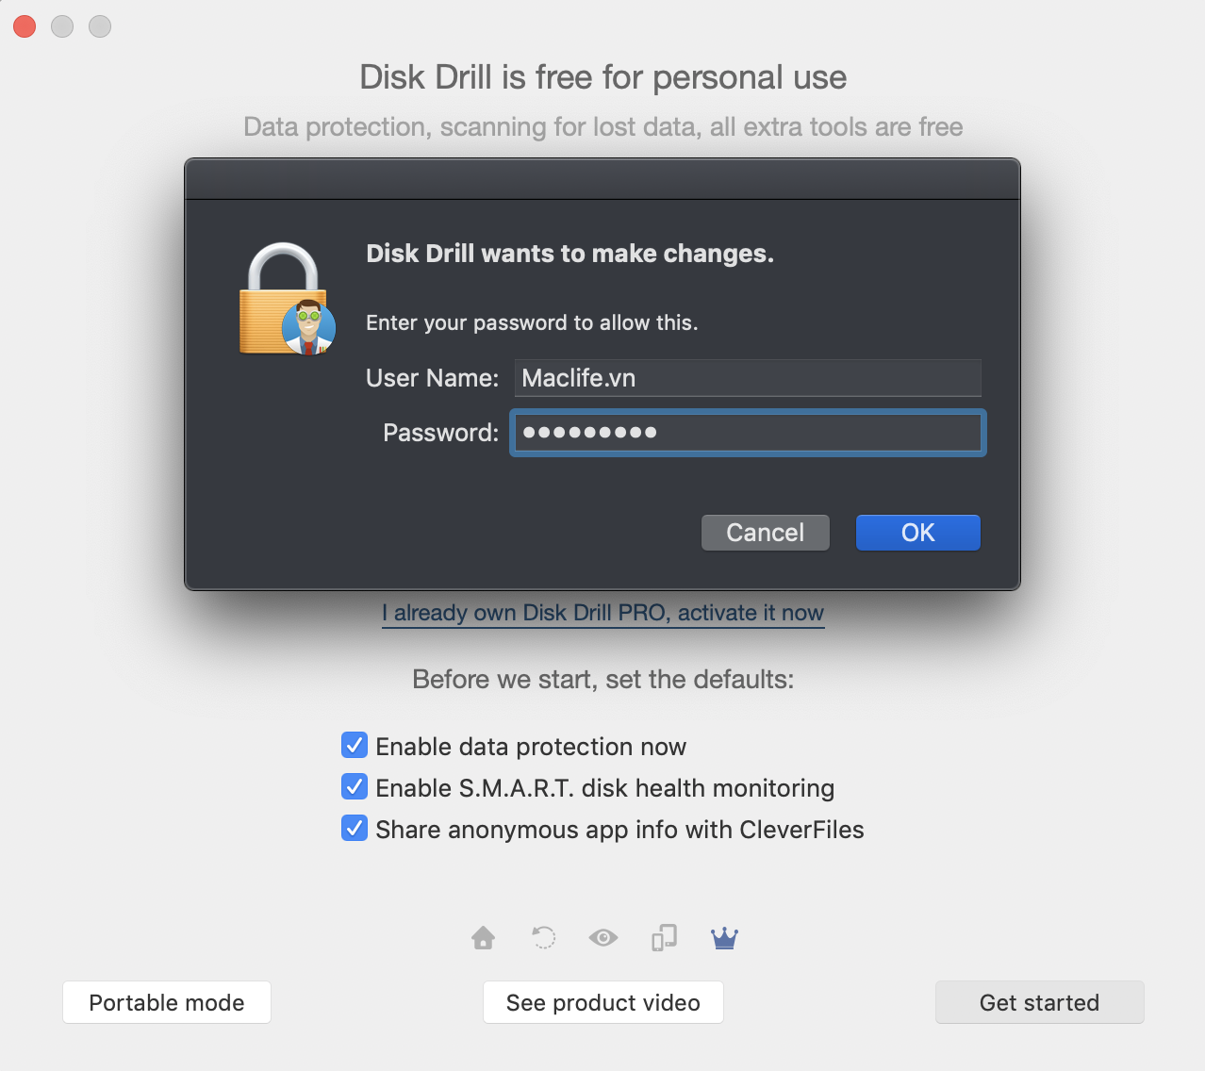Switch to Portable mode
Viewport: 1205px width, 1071px height.
(166, 1002)
